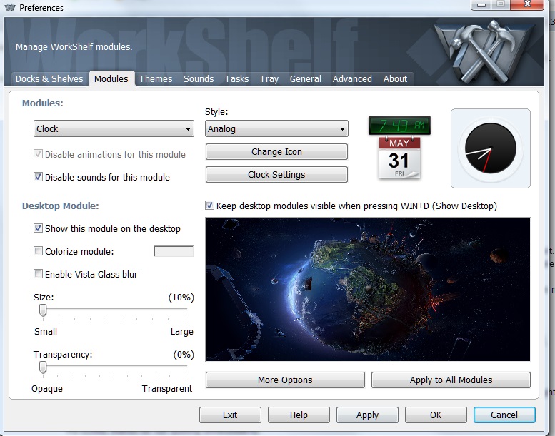Screen dimensions: 555x436
Task: Click the Size slider handle
Action: click(x=43, y=310)
